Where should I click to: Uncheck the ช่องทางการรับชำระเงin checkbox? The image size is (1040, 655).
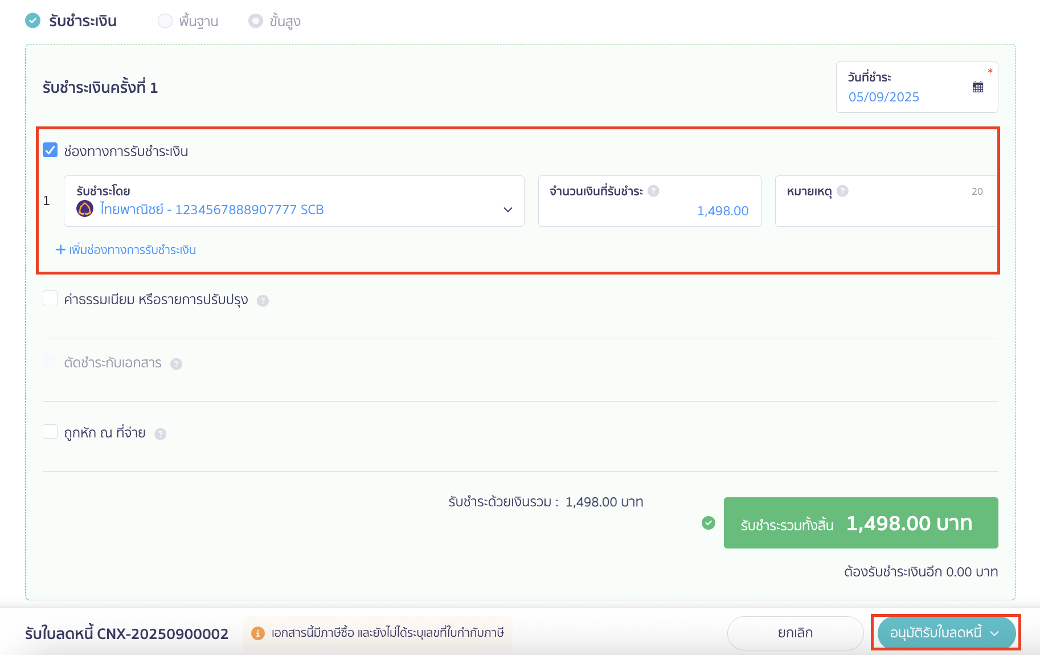click(x=50, y=150)
